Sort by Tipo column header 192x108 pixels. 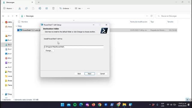pyautogui.click(x=152, y=22)
